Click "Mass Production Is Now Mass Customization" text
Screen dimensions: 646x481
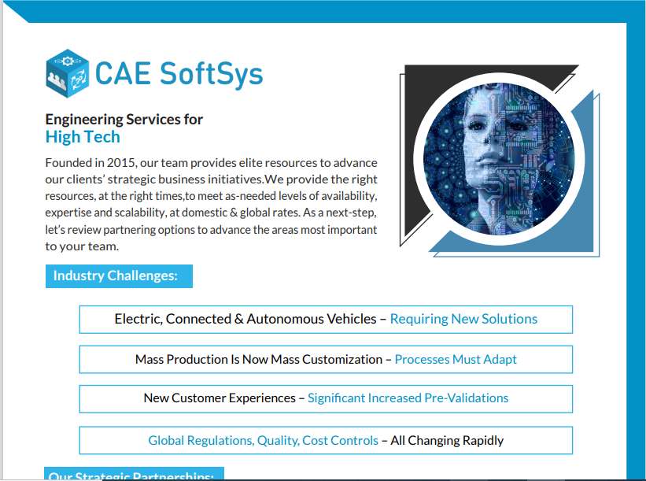(x=258, y=359)
